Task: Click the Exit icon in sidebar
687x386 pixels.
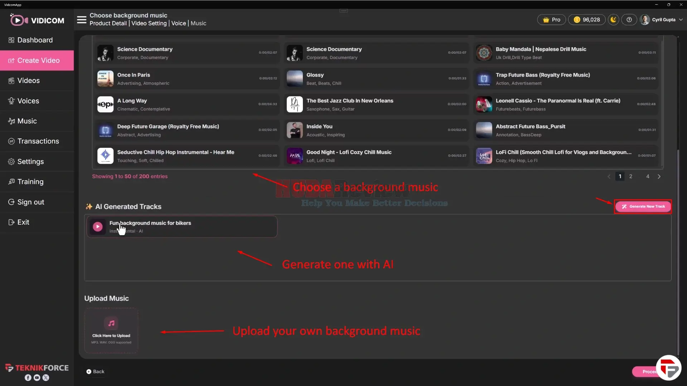Action: pyautogui.click(x=11, y=222)
